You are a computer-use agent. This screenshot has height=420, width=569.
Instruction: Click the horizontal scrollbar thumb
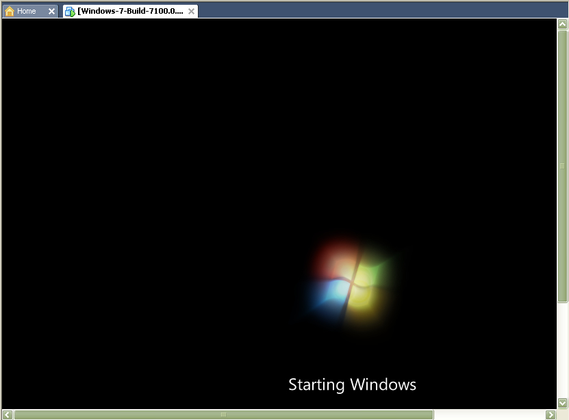(x=223, y=415)
